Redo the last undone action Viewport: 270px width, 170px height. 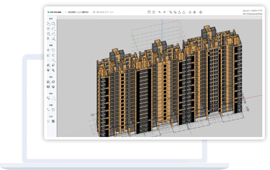(164, 12)
